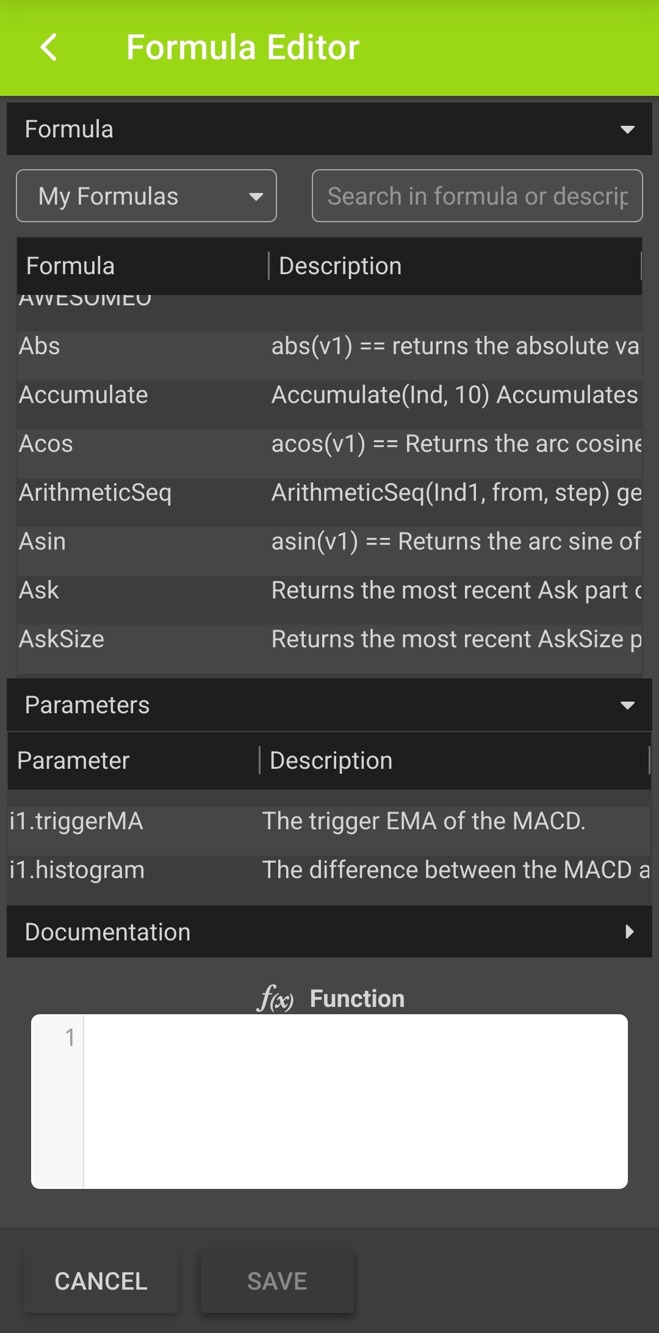Choose the Ask formula row

coord(329,590)
